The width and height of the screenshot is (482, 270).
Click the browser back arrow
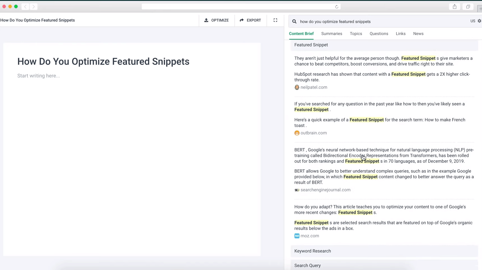click(25, 6)
